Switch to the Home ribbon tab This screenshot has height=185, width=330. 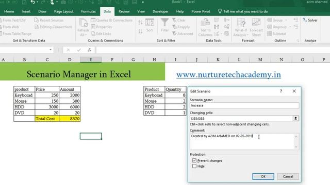9,11
